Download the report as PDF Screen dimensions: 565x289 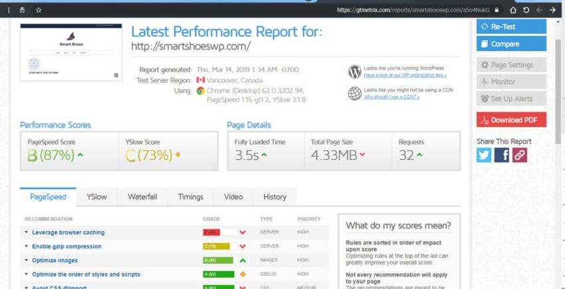(511, 120)
